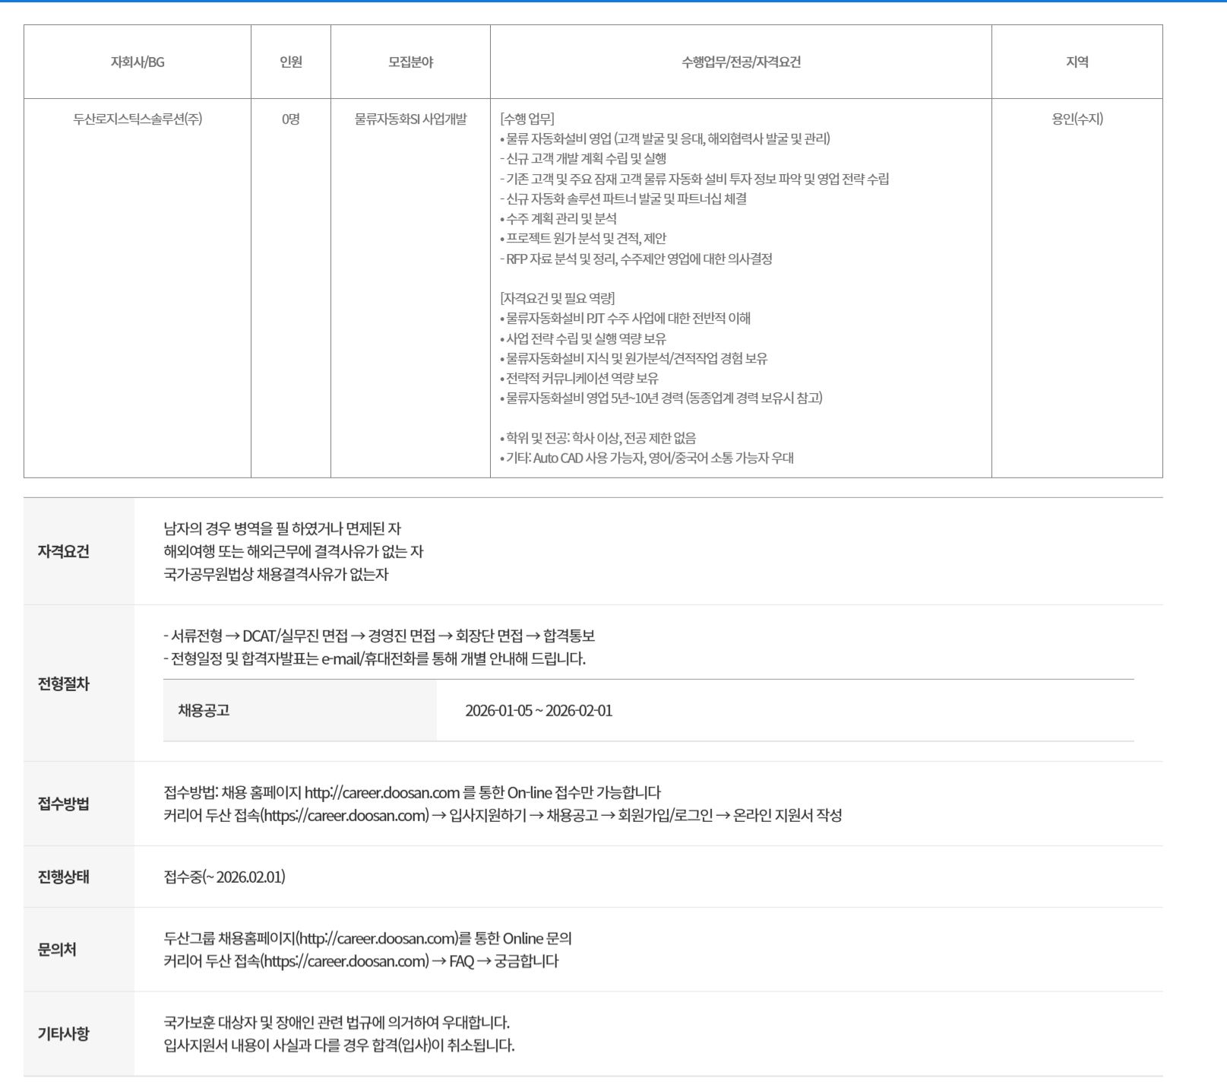Select the 전형절차 row label
1227x1085 pixels.
coord(64,684)
